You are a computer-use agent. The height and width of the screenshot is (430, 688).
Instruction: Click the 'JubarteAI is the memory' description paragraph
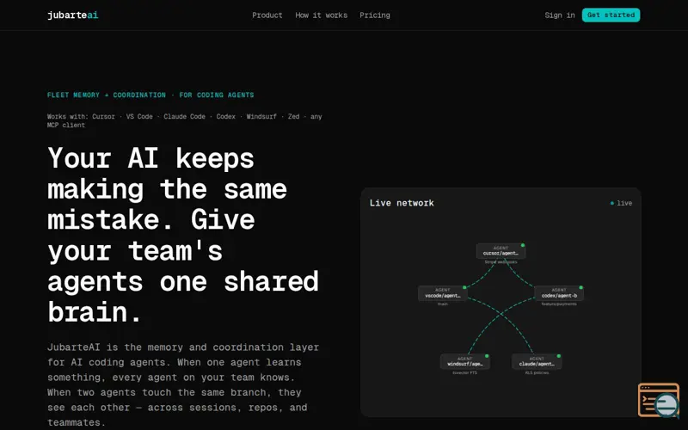pos(183,384)
